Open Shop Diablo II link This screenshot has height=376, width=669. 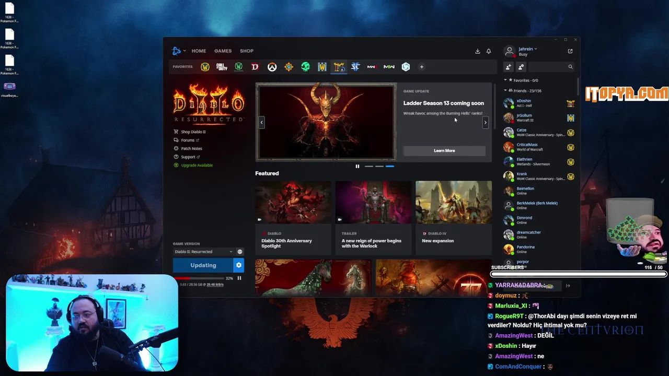tap(190, 132)
